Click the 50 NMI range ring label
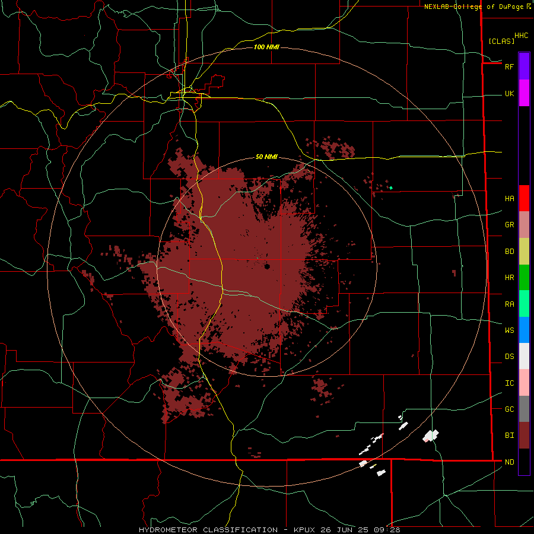The height and width of the screenshot is (534, 534). coord(266,157)
